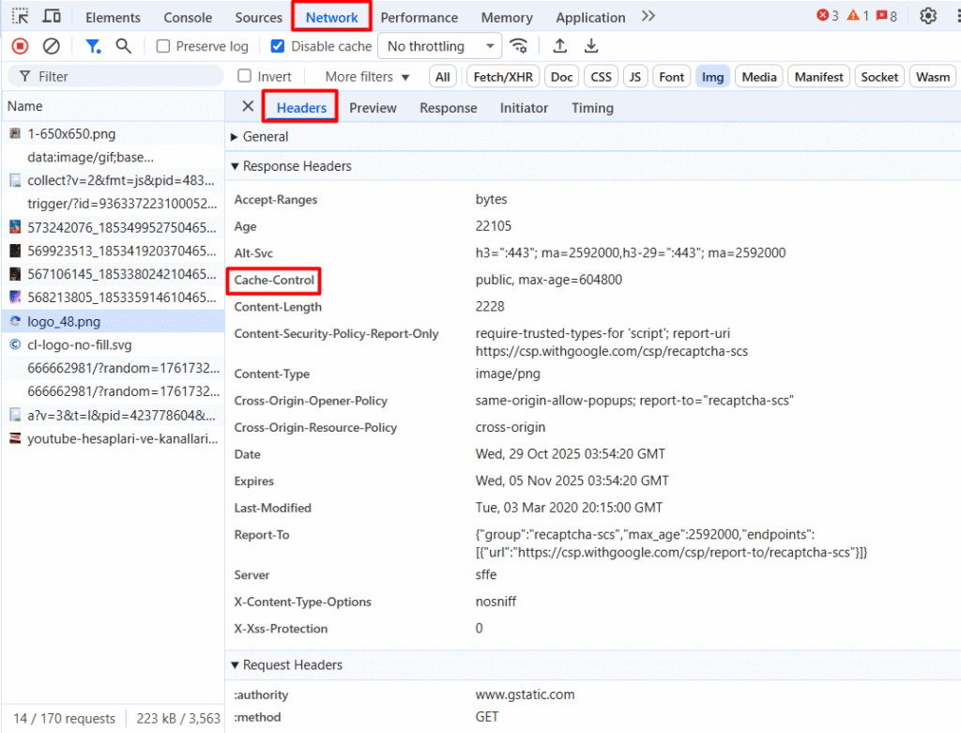Image resolution: width=961 pixels, height=733 pixels.
Task: Open the No throttling dropdown
Action: (440, 46)
